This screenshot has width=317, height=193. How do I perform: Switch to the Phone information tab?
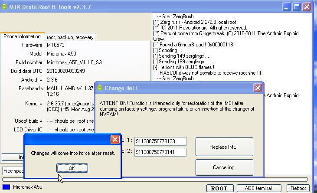(22, 37)
